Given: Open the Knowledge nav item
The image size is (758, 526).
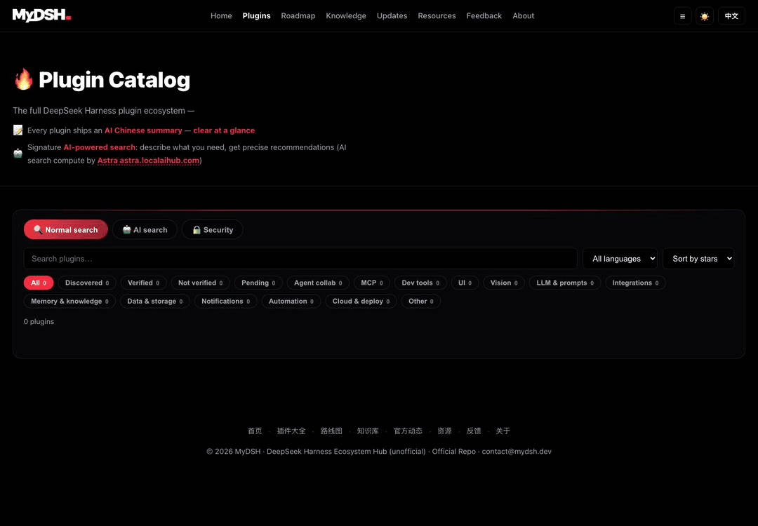Looking at the screenshot, I should 345,16.
